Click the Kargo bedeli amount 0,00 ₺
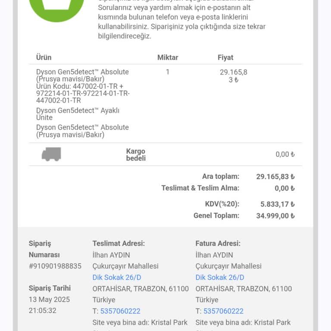The image size is (331, 331). click(x=285, y=154)
